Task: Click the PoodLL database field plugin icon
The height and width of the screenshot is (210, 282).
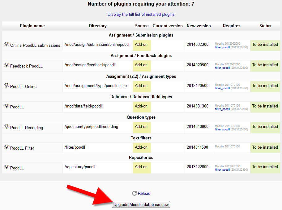Action: point(6,106)
